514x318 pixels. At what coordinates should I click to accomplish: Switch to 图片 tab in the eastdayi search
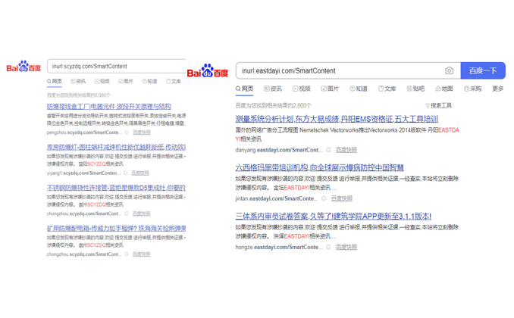[x=330, y=89]
